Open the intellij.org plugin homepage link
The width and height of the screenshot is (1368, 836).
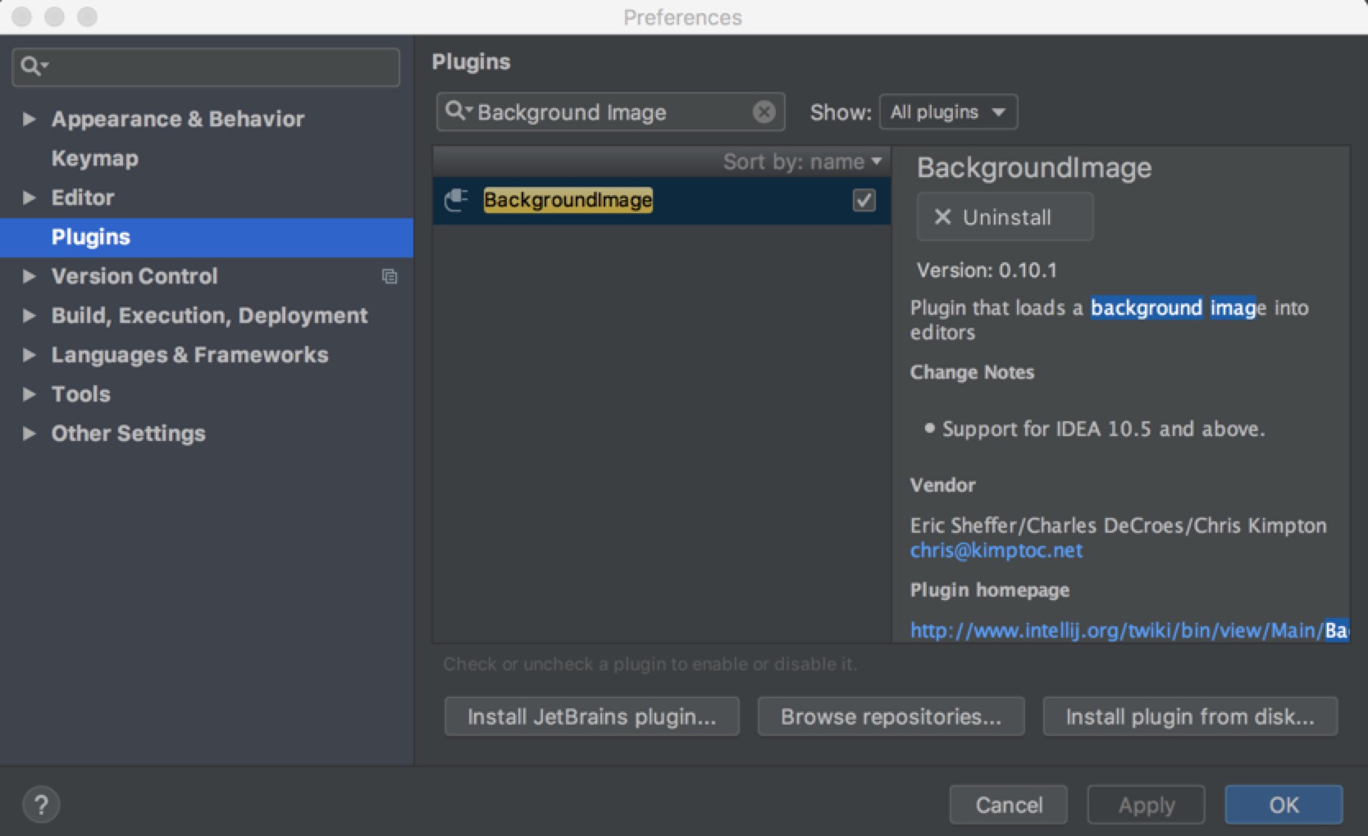point(1129,629)
